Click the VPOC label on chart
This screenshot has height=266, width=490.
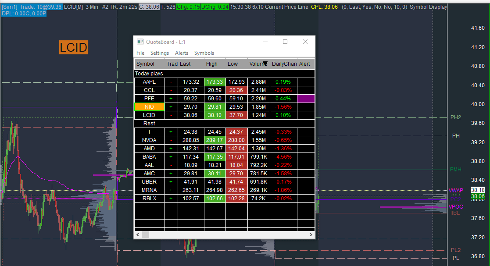click(x=456, y=207)
